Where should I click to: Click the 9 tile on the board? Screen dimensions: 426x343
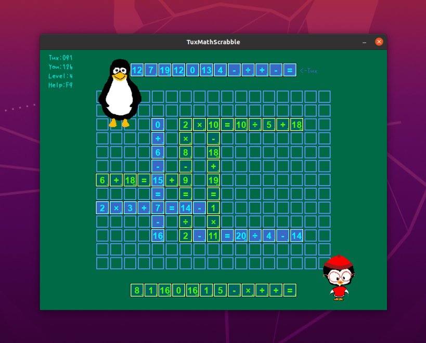point(186,180)
